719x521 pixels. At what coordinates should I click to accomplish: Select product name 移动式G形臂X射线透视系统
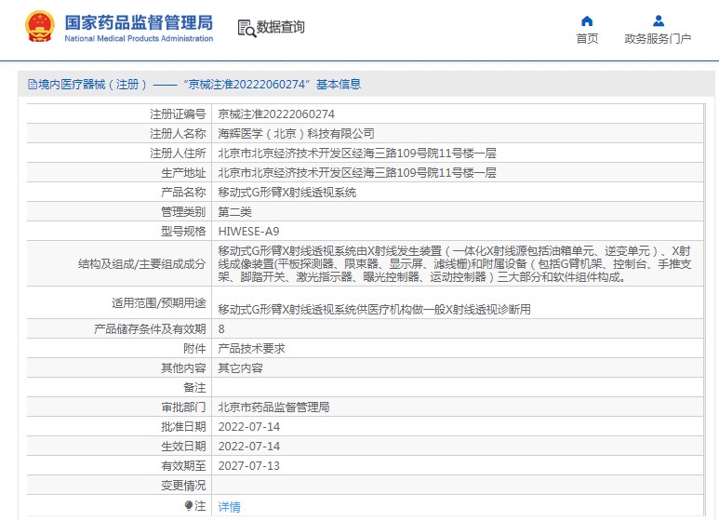tap(287, 193)
